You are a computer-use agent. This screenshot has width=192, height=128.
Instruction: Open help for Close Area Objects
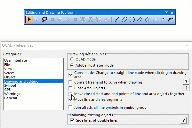[x=186, y=88]
